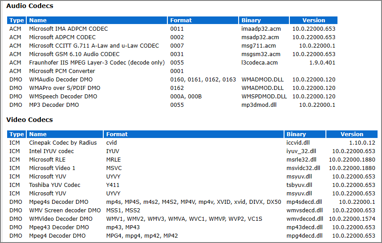The image size is (382, 243).
Task: Click version 10.0.22000.1574 of wmvdecod.dll
Action: 352,219
